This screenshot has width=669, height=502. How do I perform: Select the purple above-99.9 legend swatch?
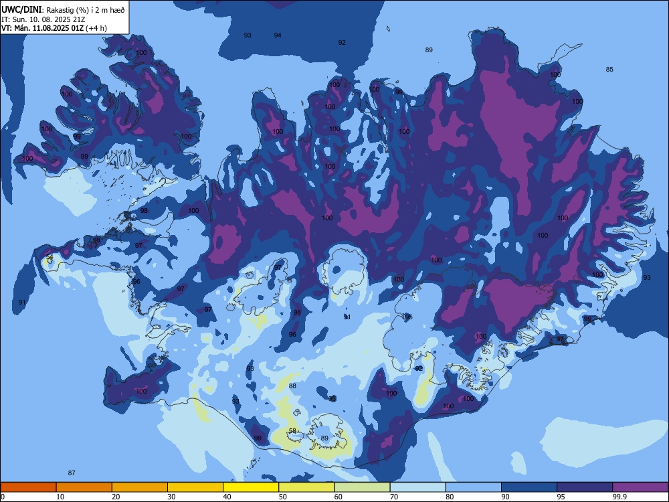[640, 487]
